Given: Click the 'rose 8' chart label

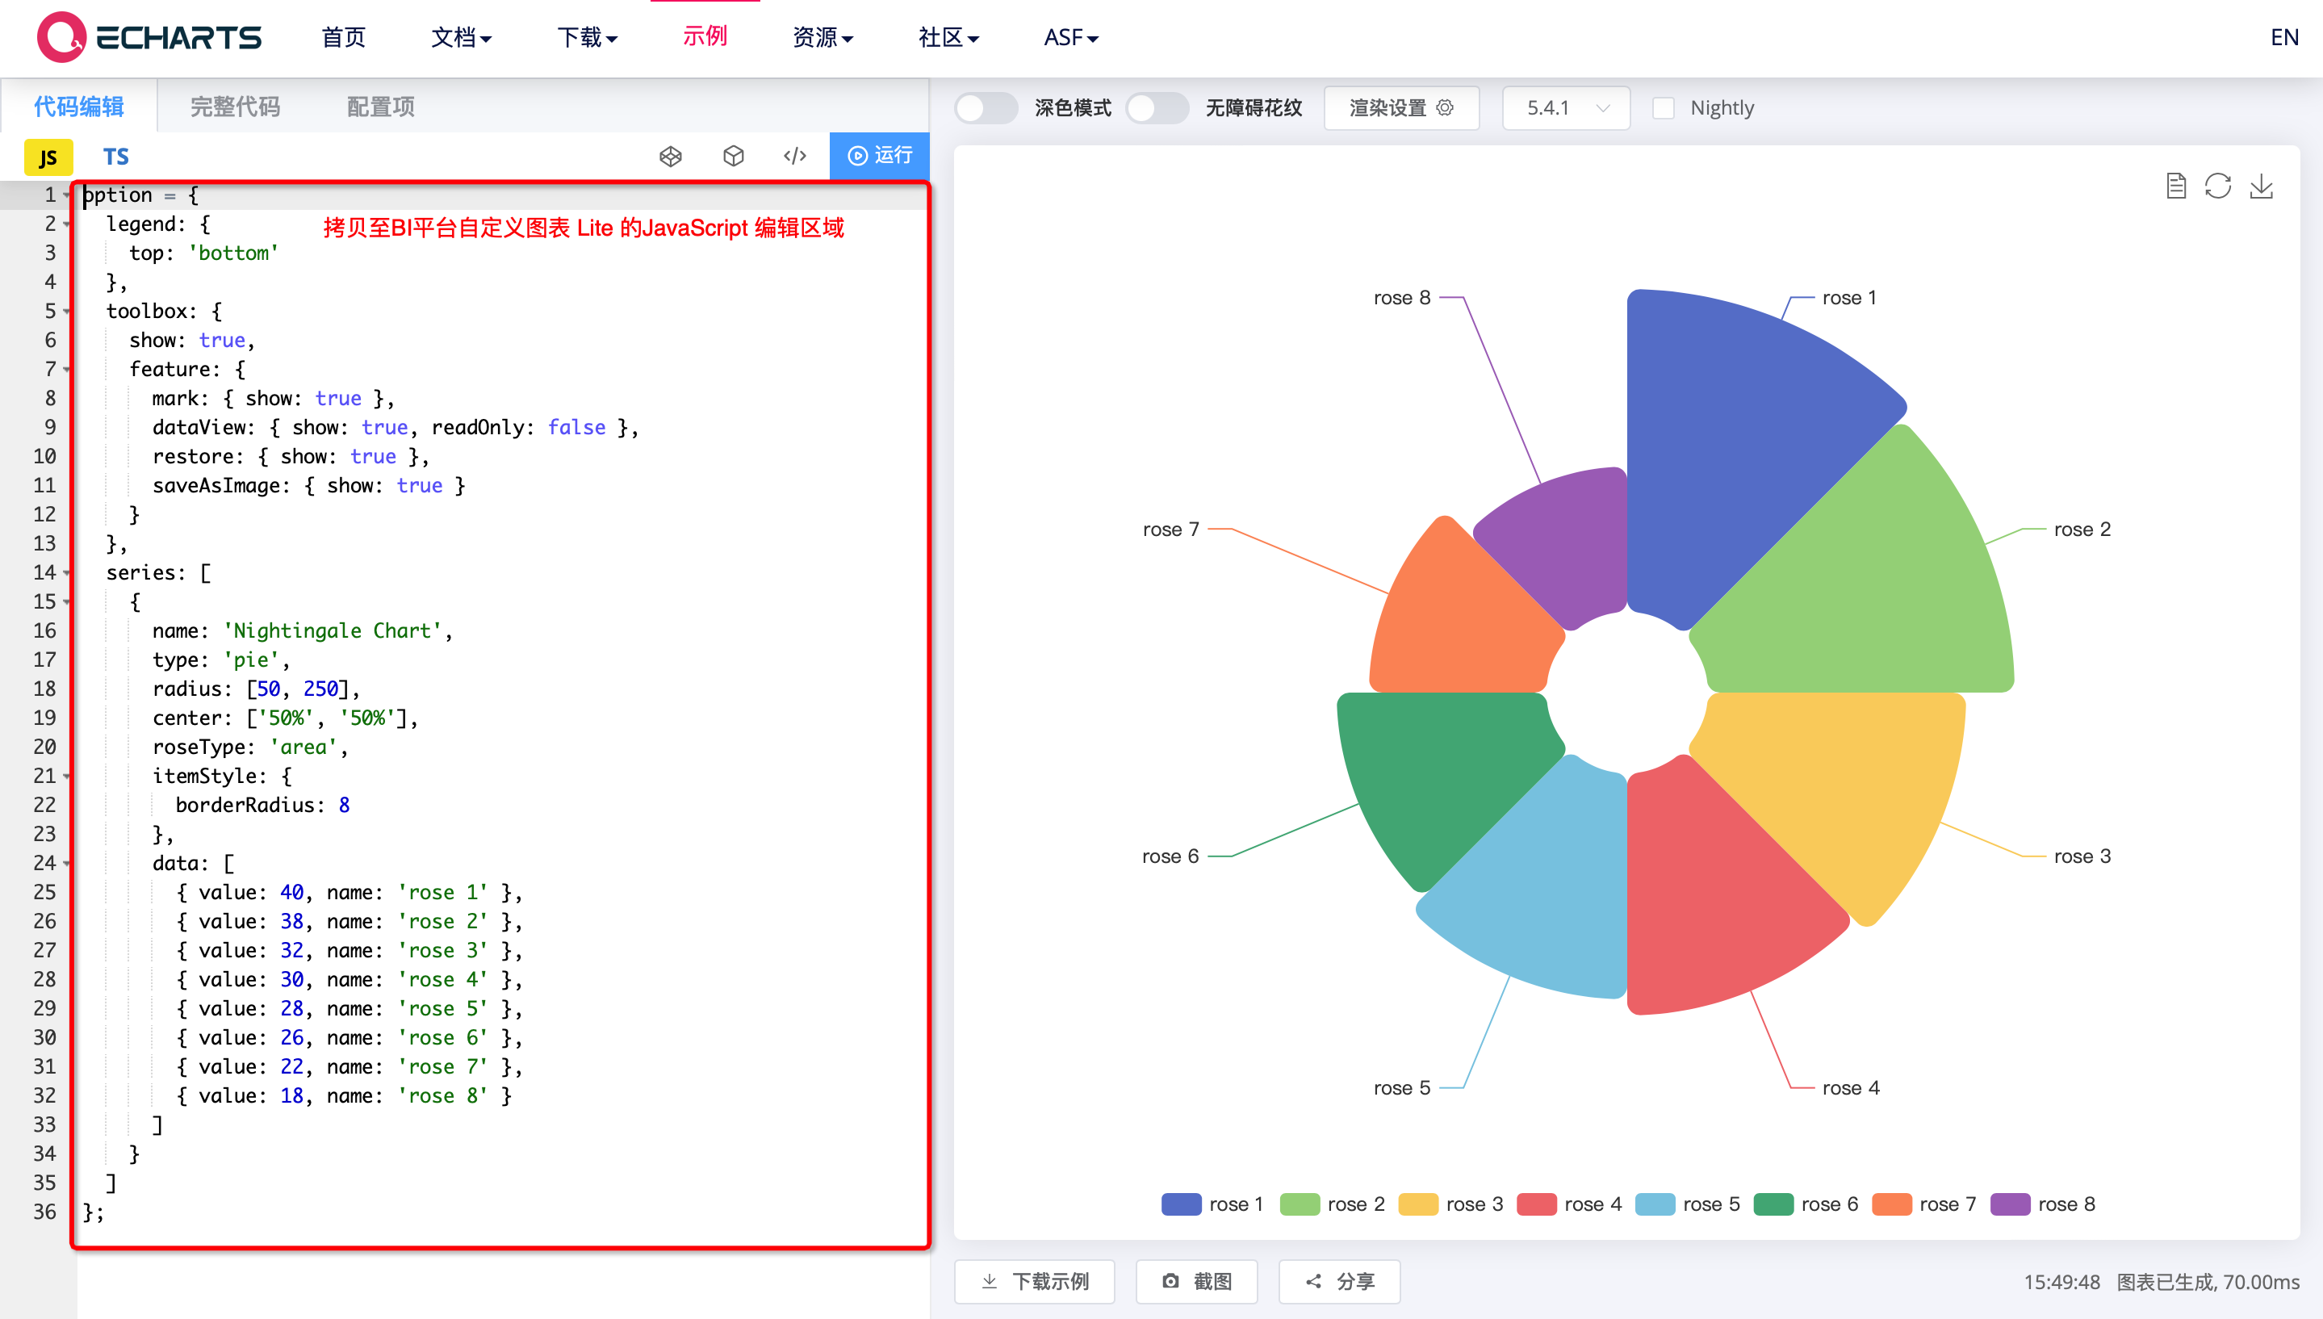Looking at the screenshot, I should point(1402,298).
